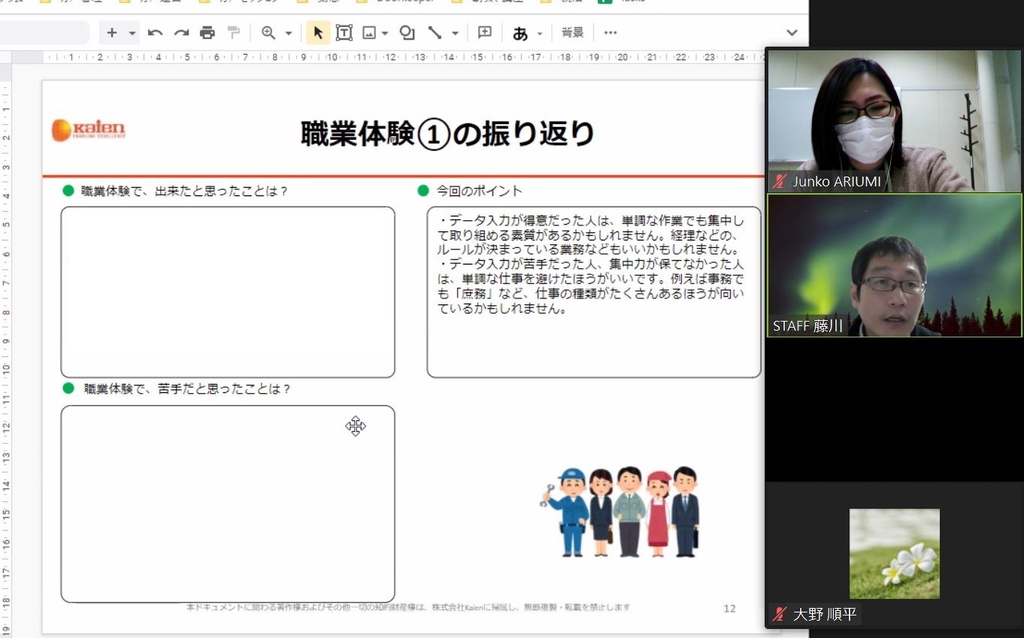Click the 背景 background button

[x=573, y=32]
